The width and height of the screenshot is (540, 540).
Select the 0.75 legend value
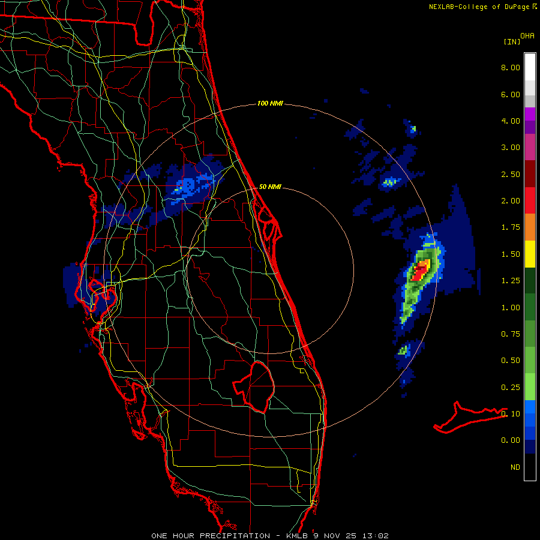tap(511, 334)
